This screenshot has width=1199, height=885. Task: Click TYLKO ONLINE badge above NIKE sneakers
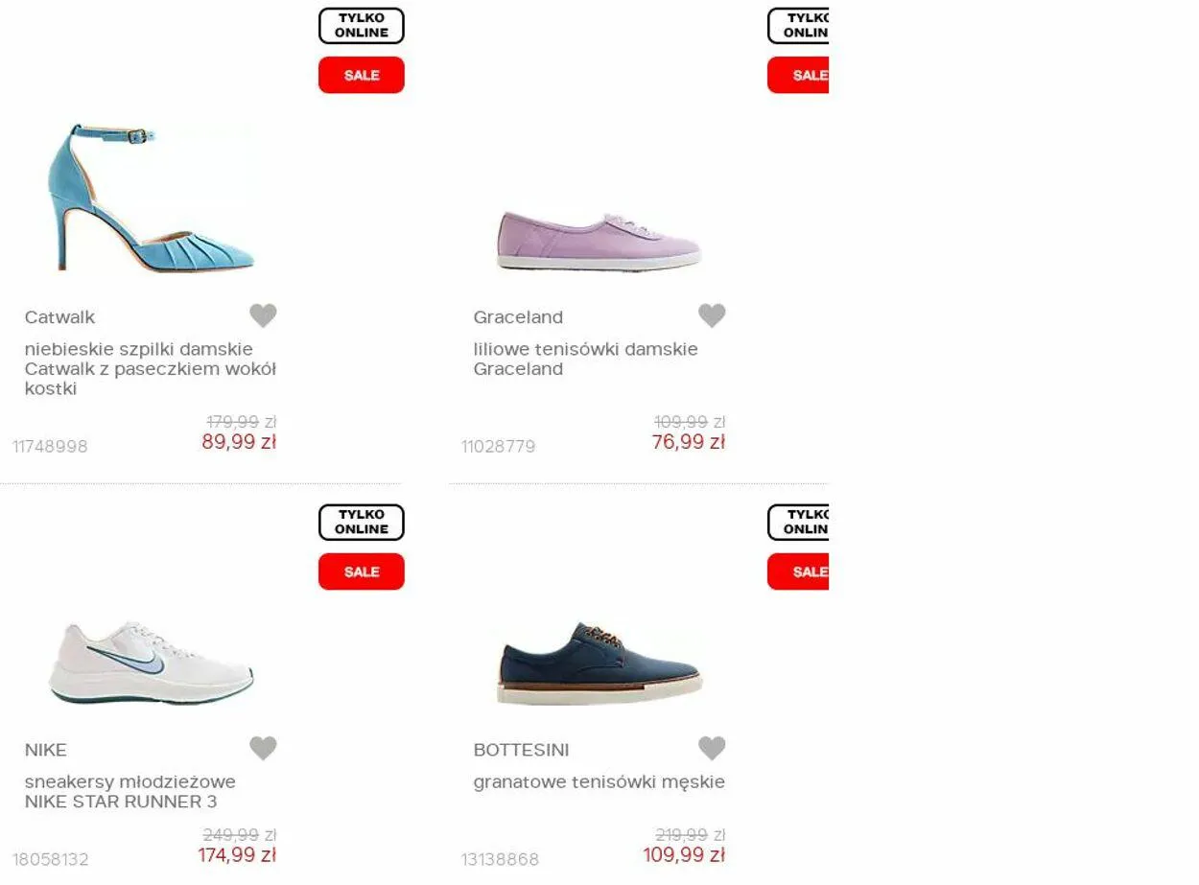coord(362,523)
